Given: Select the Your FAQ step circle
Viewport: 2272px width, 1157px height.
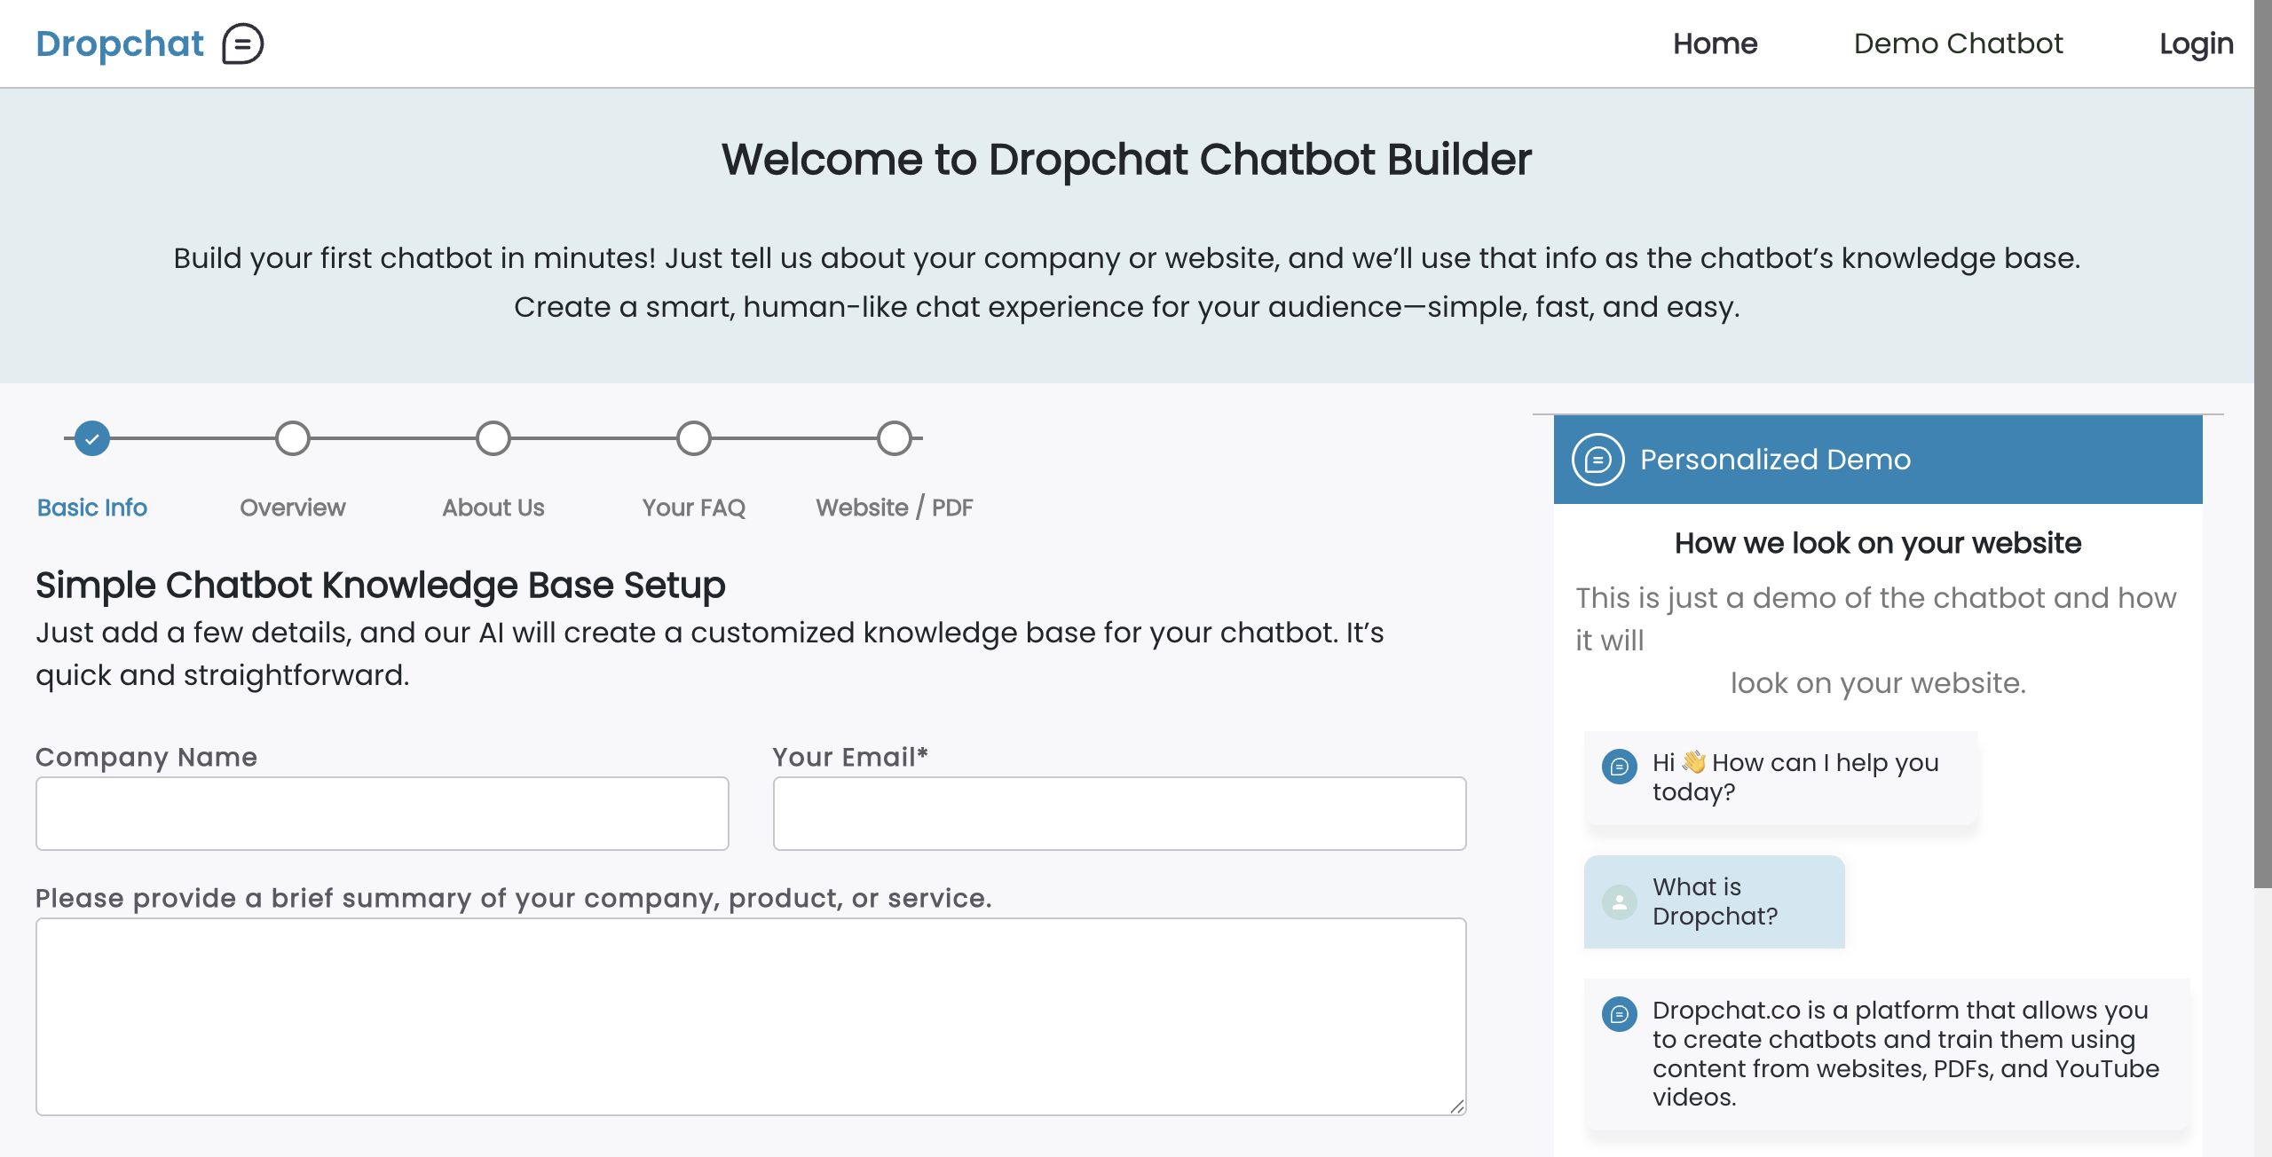Looking at the screenshot, I should (x=694, y=438).
